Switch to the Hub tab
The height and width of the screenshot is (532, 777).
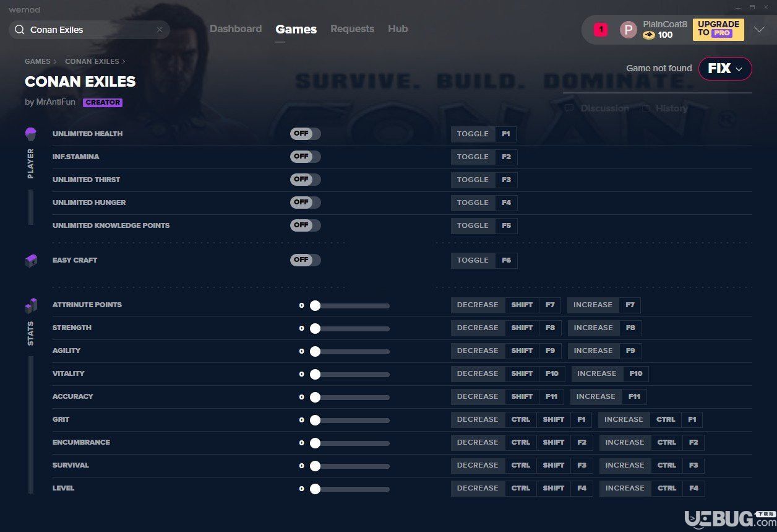pyautogui.click(x=398, y=29)
